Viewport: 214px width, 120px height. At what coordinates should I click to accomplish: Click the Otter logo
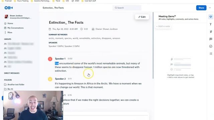(9, 8)
